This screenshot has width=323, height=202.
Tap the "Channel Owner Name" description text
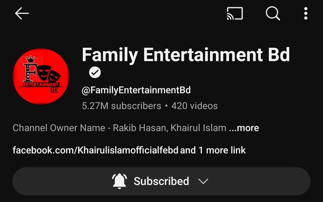pyautogui.click(x=59, y=128)
